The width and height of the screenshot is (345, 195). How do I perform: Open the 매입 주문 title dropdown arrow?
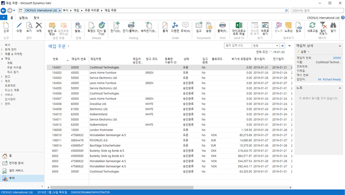point(69,46)
